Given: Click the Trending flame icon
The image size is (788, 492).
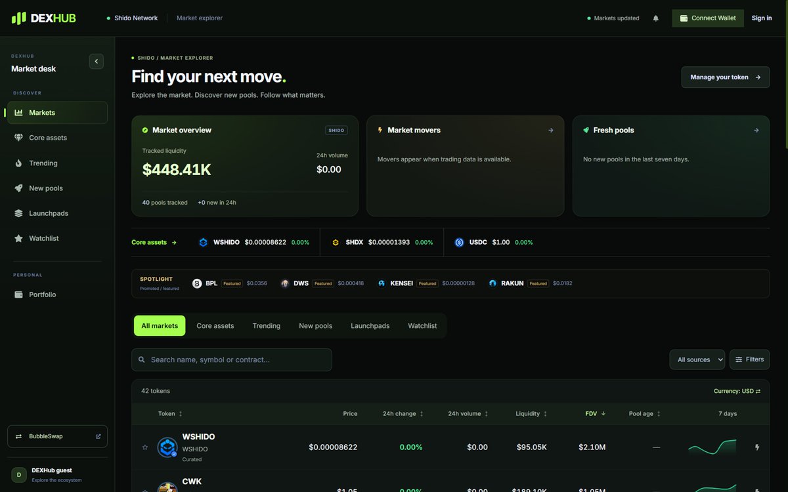Looking at the screenshot, I should 18,163.
